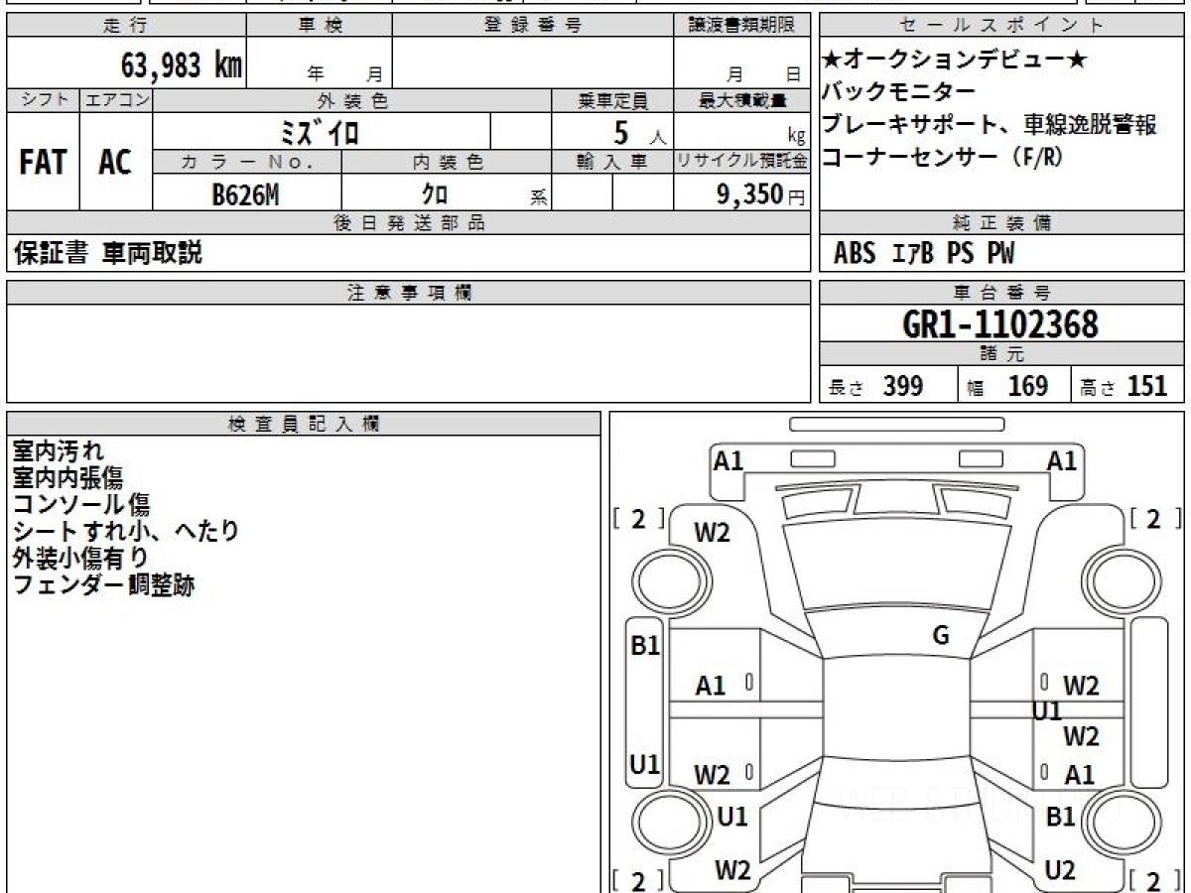Click the B1 mark beside the rear-right wheel
This screenshot has height=893, width=1191.
point(1060,817)
